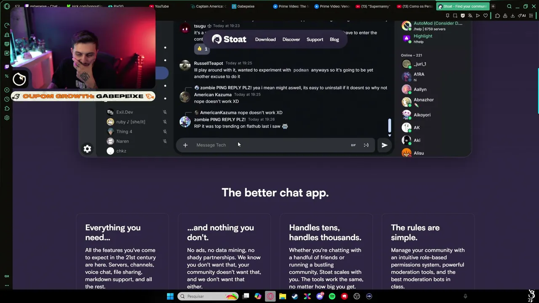Click the AI button in browser toolbar
539x303 pixels.
522,16
